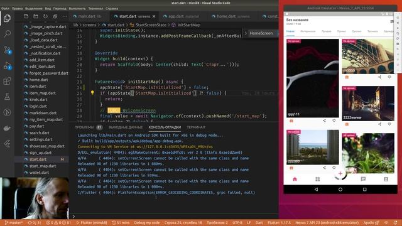Refresh the explorer file tree
402x226 pixels.
pyautogui.click(x=45, y=16)
